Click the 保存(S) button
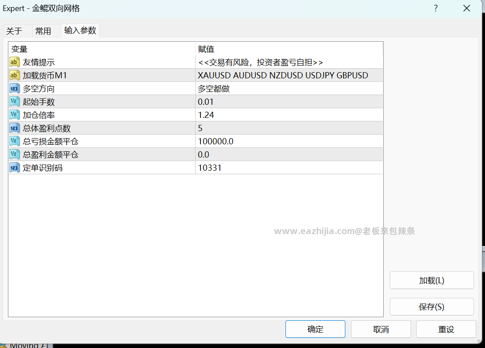The width and height of the screenshot is (485, 348). (432, 307)
